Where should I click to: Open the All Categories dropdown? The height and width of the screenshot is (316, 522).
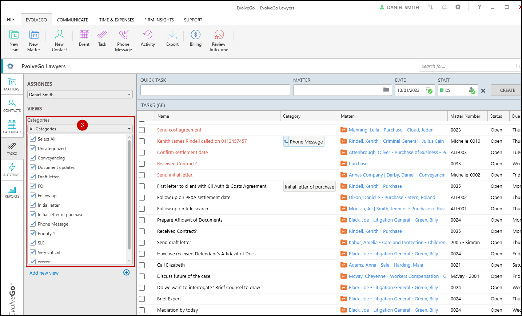(129, 129)
